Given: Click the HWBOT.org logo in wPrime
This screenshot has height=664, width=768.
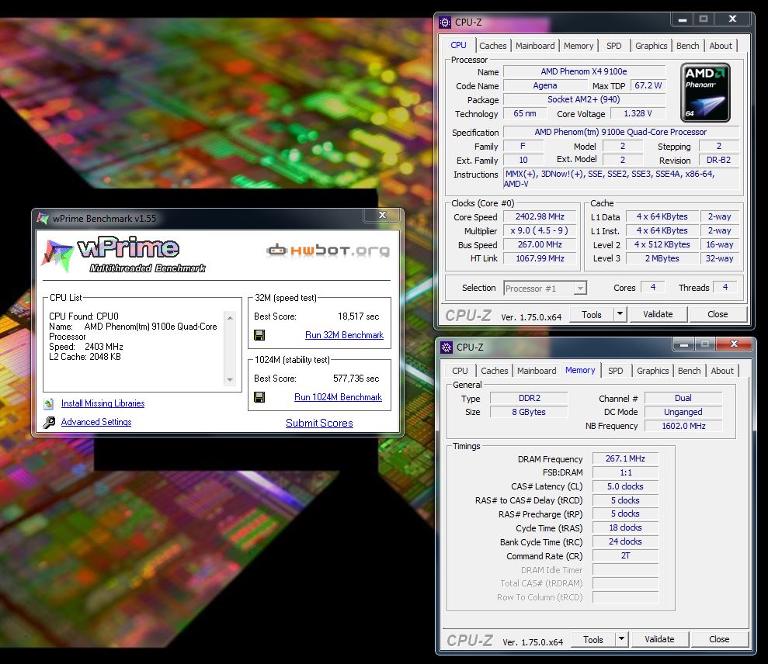Looking at the screenshot, I should (328, 250).
